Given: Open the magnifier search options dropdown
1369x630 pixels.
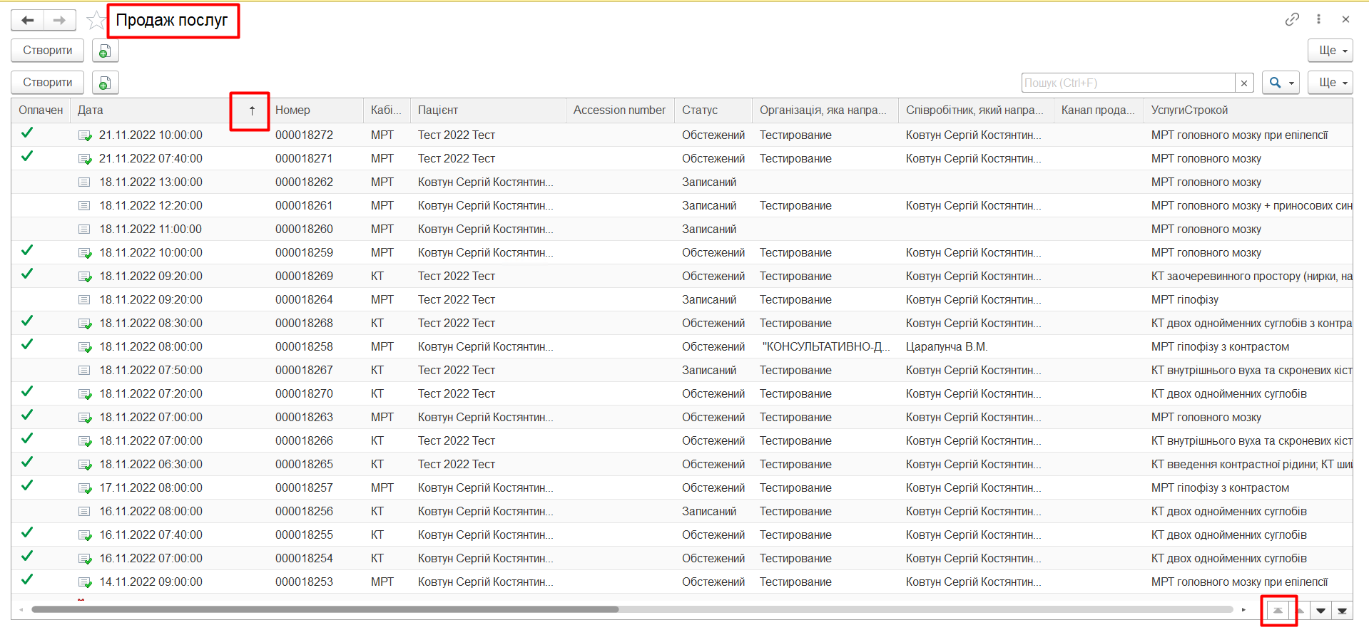Looking at the screenshot, I should tap(1281, 83).
